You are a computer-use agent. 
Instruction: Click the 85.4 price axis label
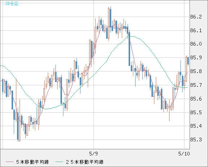tap(196, 126)
